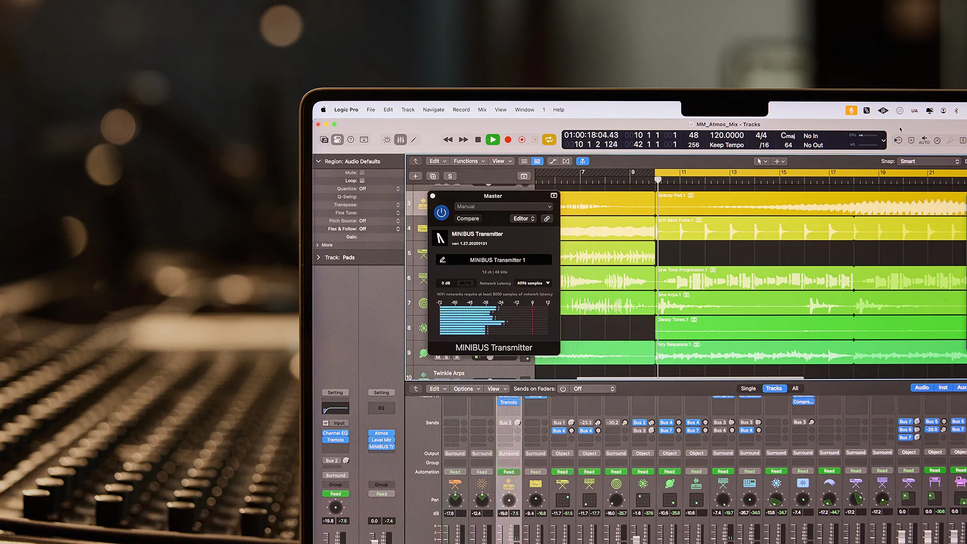Screen dimensions: 967x544
Task: Open the Editor view dropdown in plugin
Action: coord(524,219)
